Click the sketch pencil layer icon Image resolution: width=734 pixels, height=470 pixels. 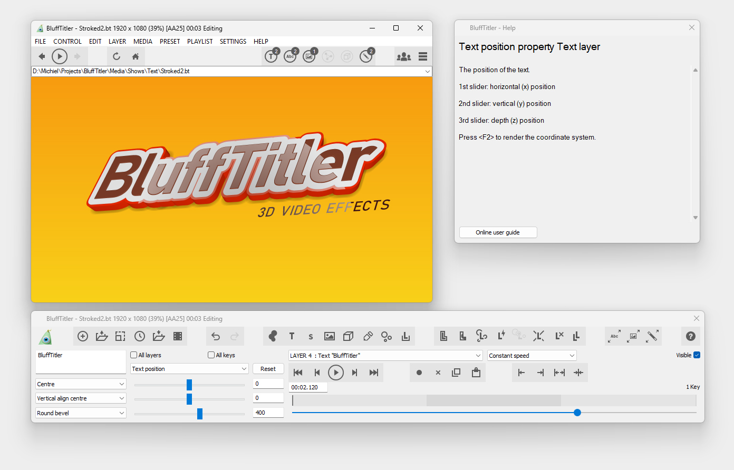(368, 336)
